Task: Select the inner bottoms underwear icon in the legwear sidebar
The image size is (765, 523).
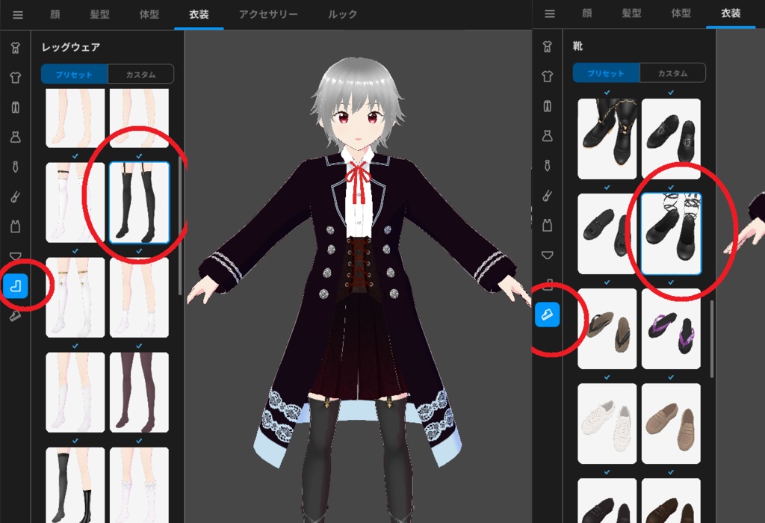Action: (15, 256)
